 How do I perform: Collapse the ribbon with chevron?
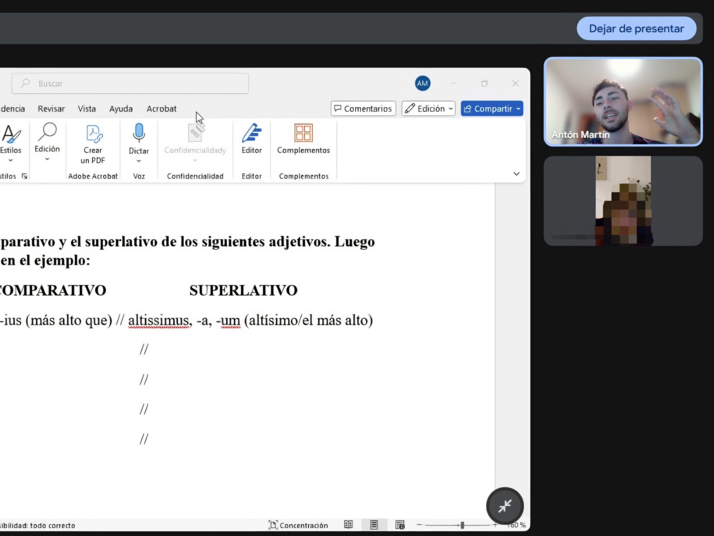pyautogui.click(x=516, y=174)
